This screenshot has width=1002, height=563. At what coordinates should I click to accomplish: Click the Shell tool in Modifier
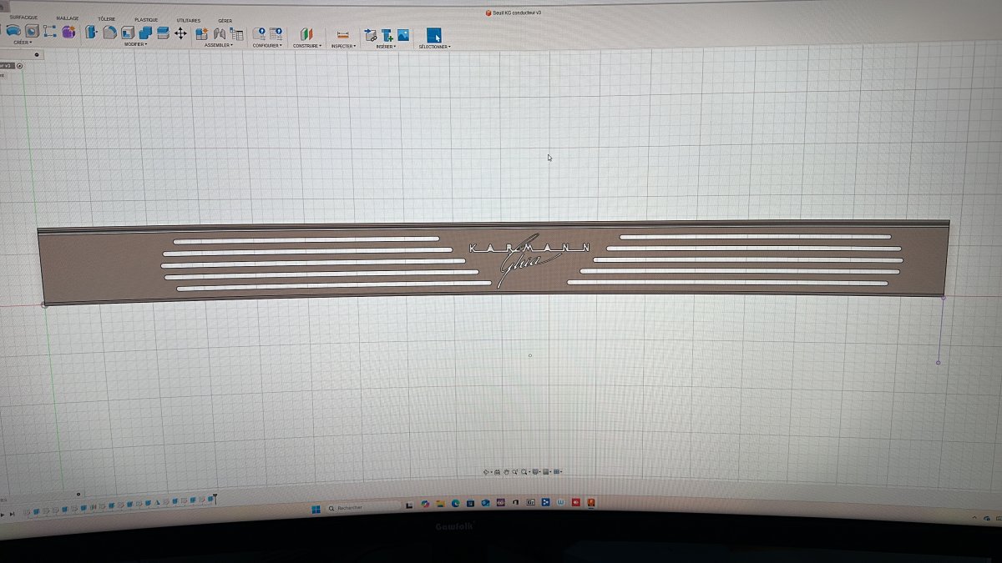(x=128, y=33)
